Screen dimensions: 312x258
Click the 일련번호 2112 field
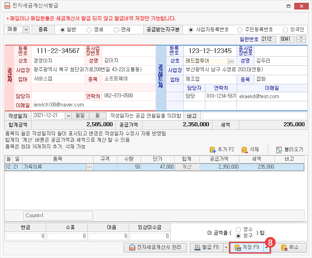pyautogui.click(x=269, y=39)
